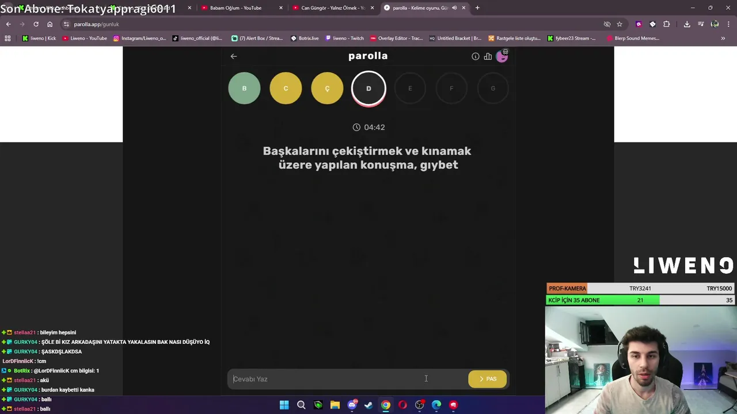The height and width of the screenshot is (414, 737).
Task: Click the Chrome profile avatar
Action: tap(715, 24)
